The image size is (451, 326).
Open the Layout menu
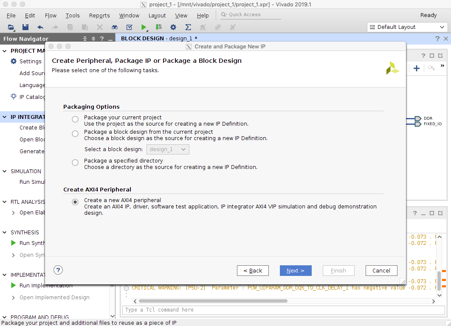157,16
